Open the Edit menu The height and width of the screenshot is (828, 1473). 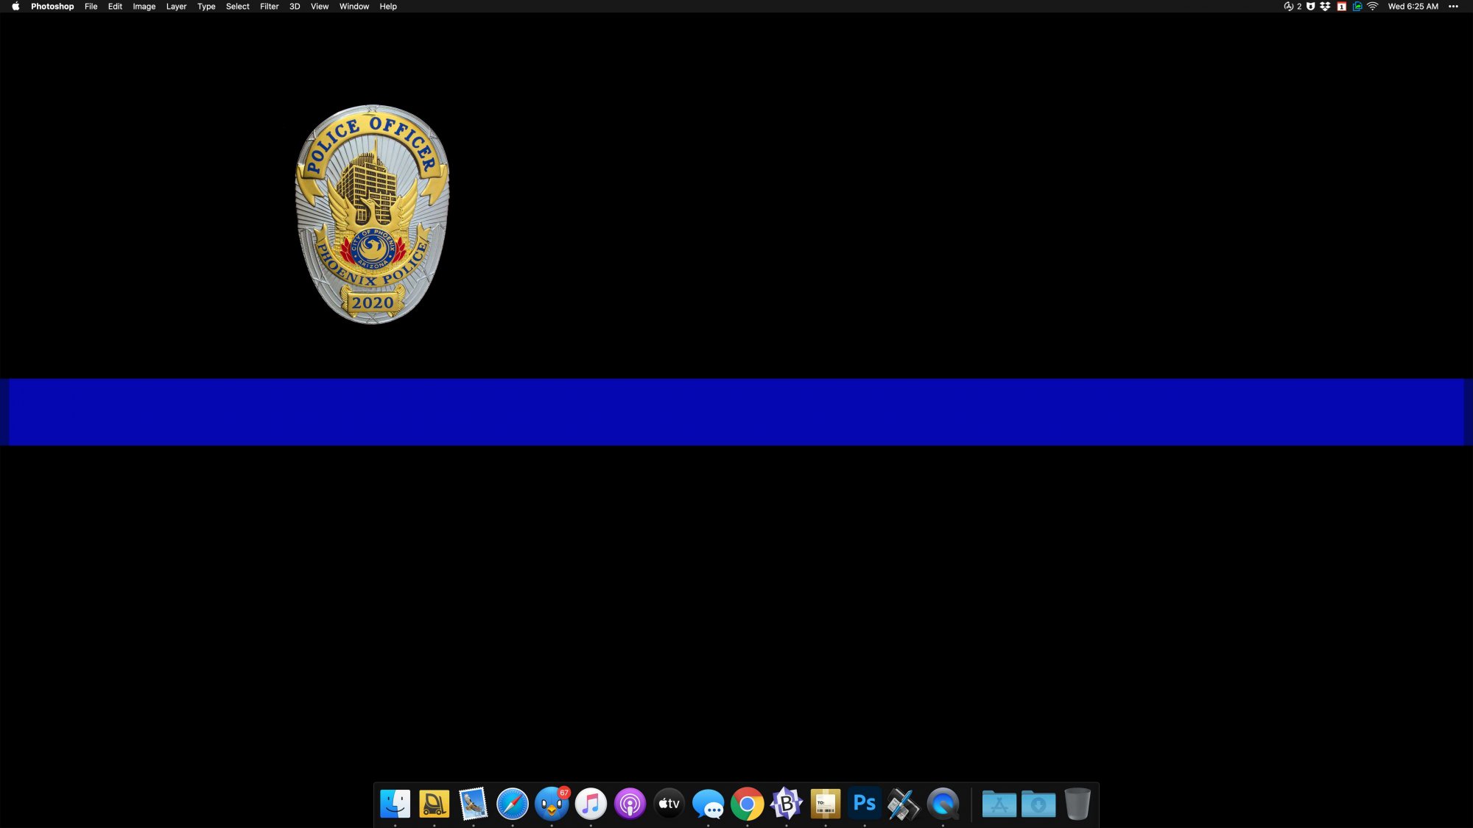point(115,7)
